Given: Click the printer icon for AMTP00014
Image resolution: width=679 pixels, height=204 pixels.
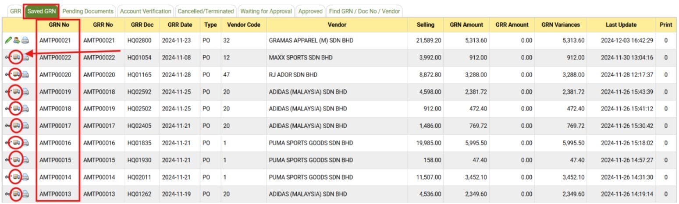Looking at the screenshot, I should point(25,177).
